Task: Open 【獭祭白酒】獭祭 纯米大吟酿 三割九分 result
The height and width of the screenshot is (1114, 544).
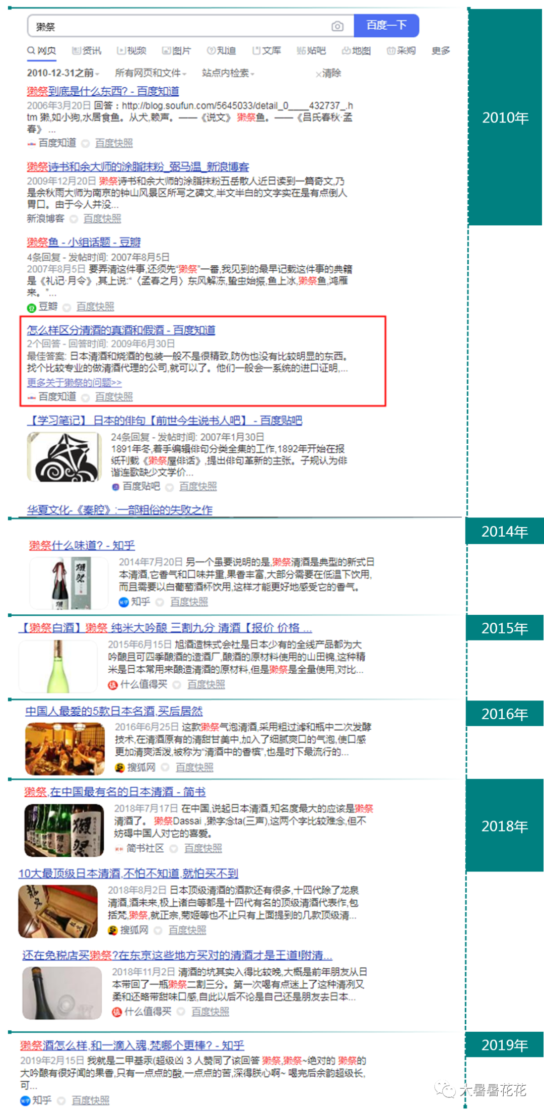Action: click(165, 628)
